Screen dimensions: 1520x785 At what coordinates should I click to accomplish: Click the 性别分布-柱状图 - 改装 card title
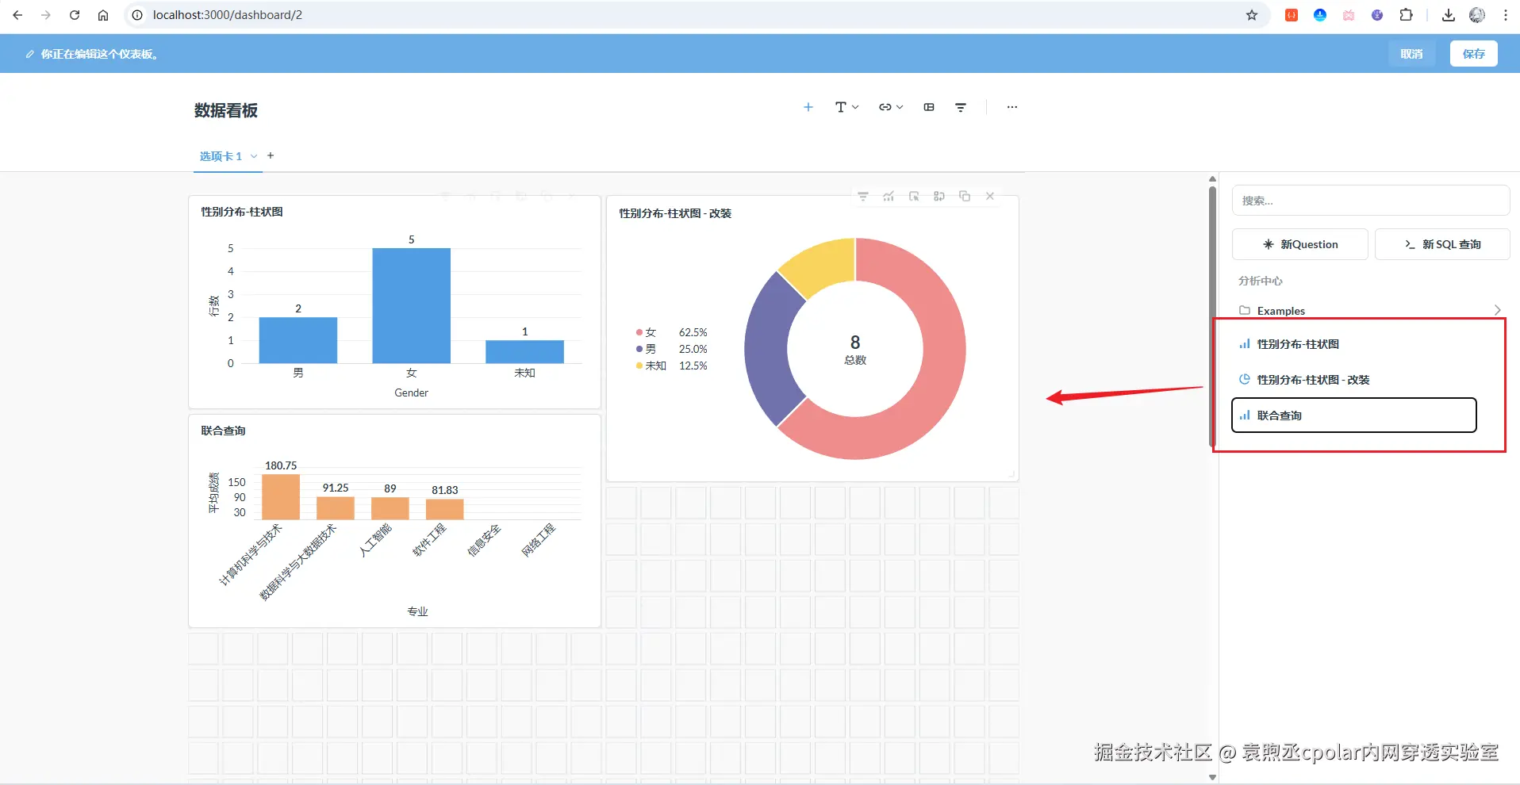pyautogui.click(x=675, y=213)
